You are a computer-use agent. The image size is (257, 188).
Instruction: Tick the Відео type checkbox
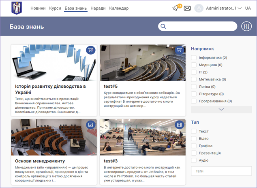pyautogui.click(x=194, y=139)
